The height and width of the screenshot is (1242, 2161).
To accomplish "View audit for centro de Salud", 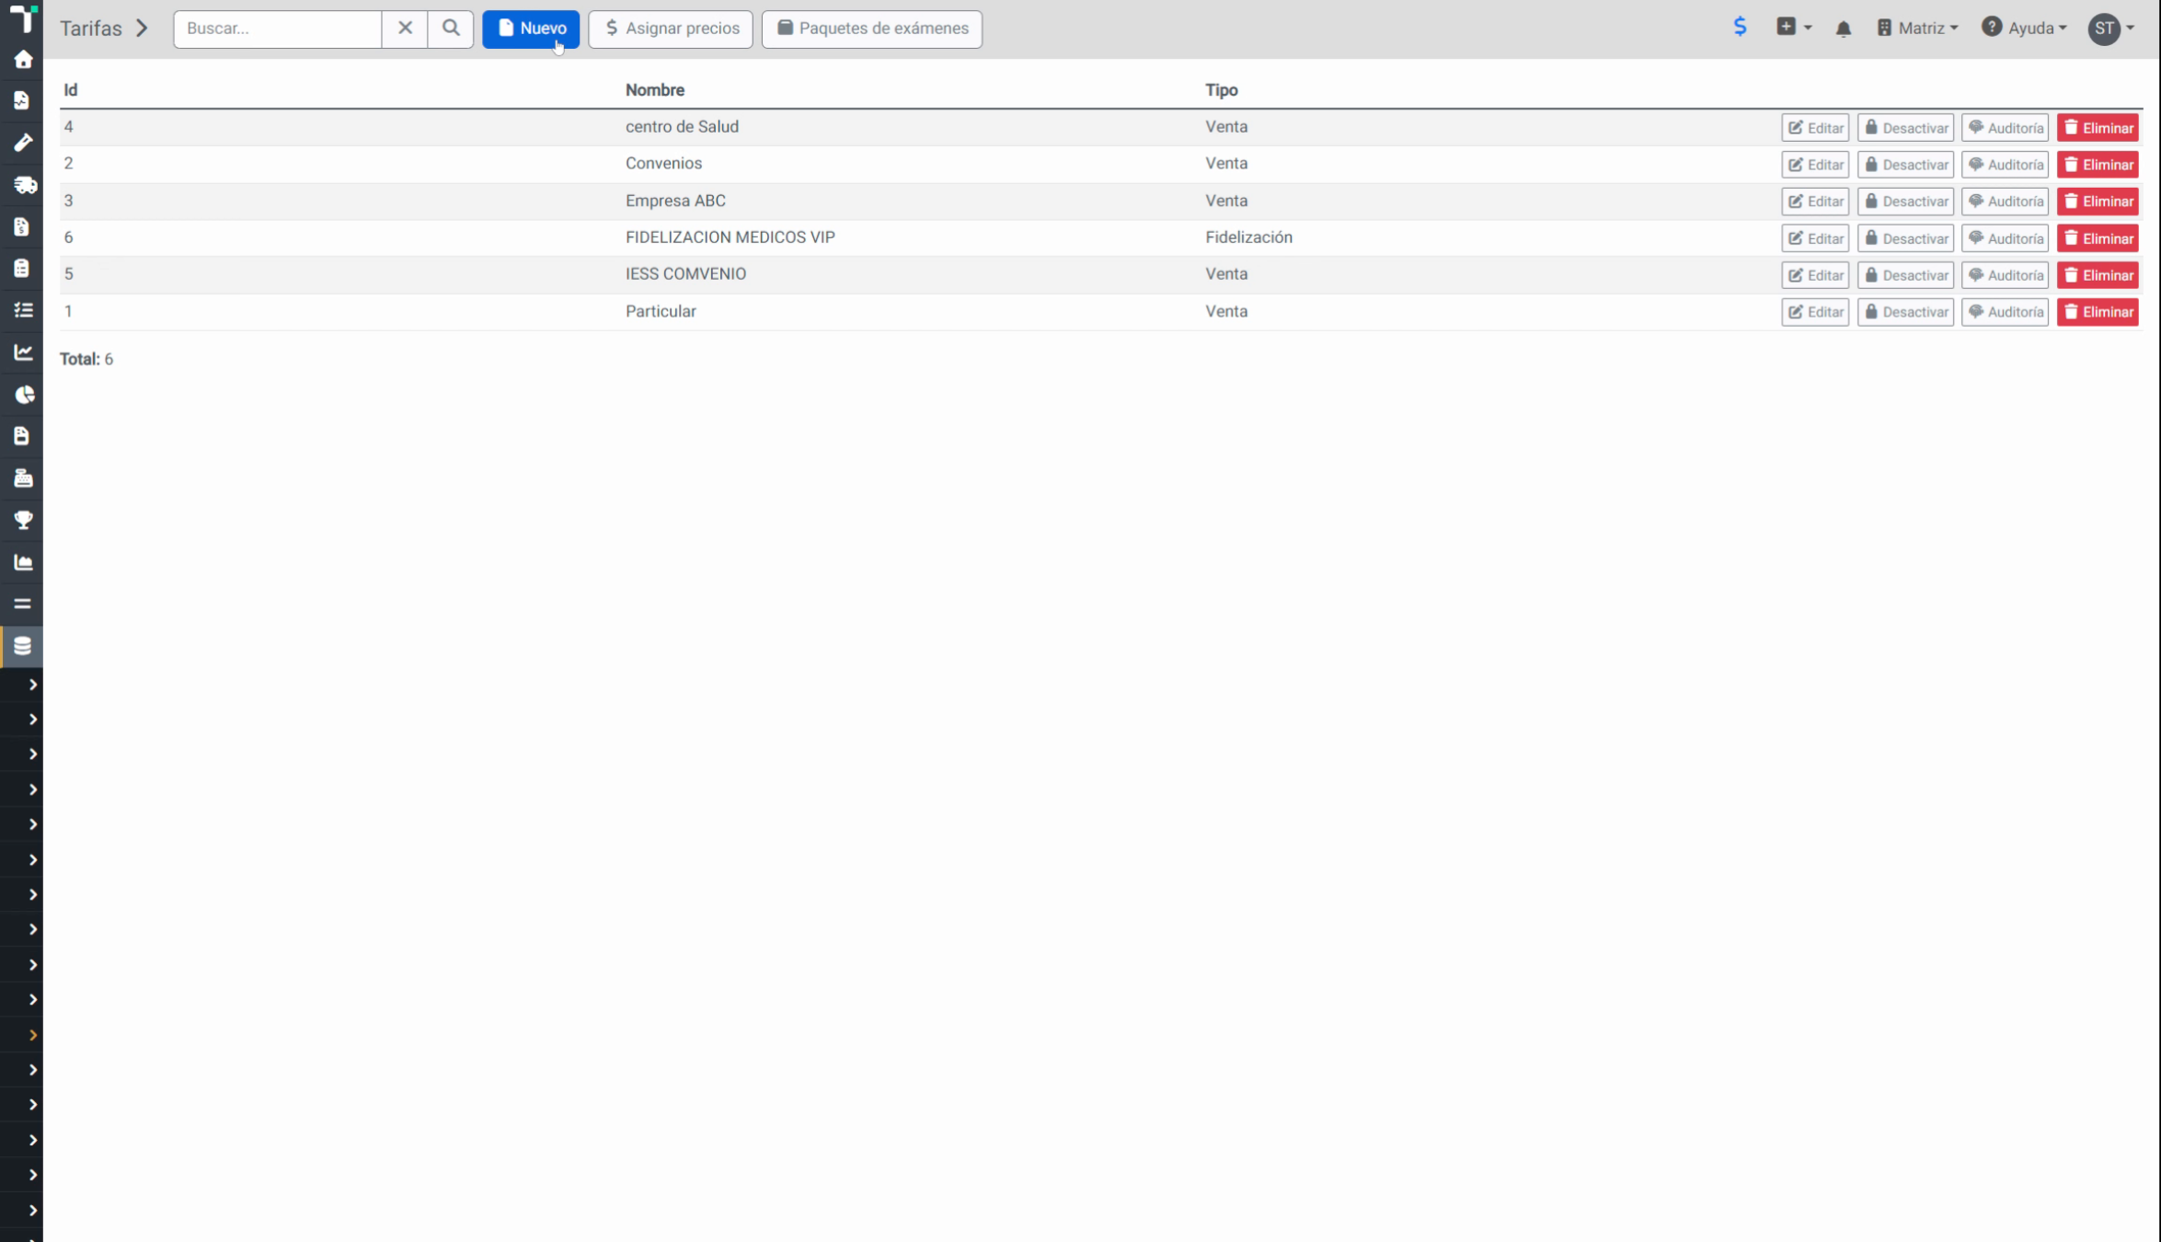I will (2005, 128).
